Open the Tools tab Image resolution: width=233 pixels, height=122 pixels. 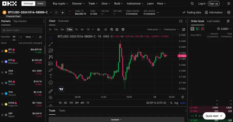pyautogui.click(x=62, y=111)
